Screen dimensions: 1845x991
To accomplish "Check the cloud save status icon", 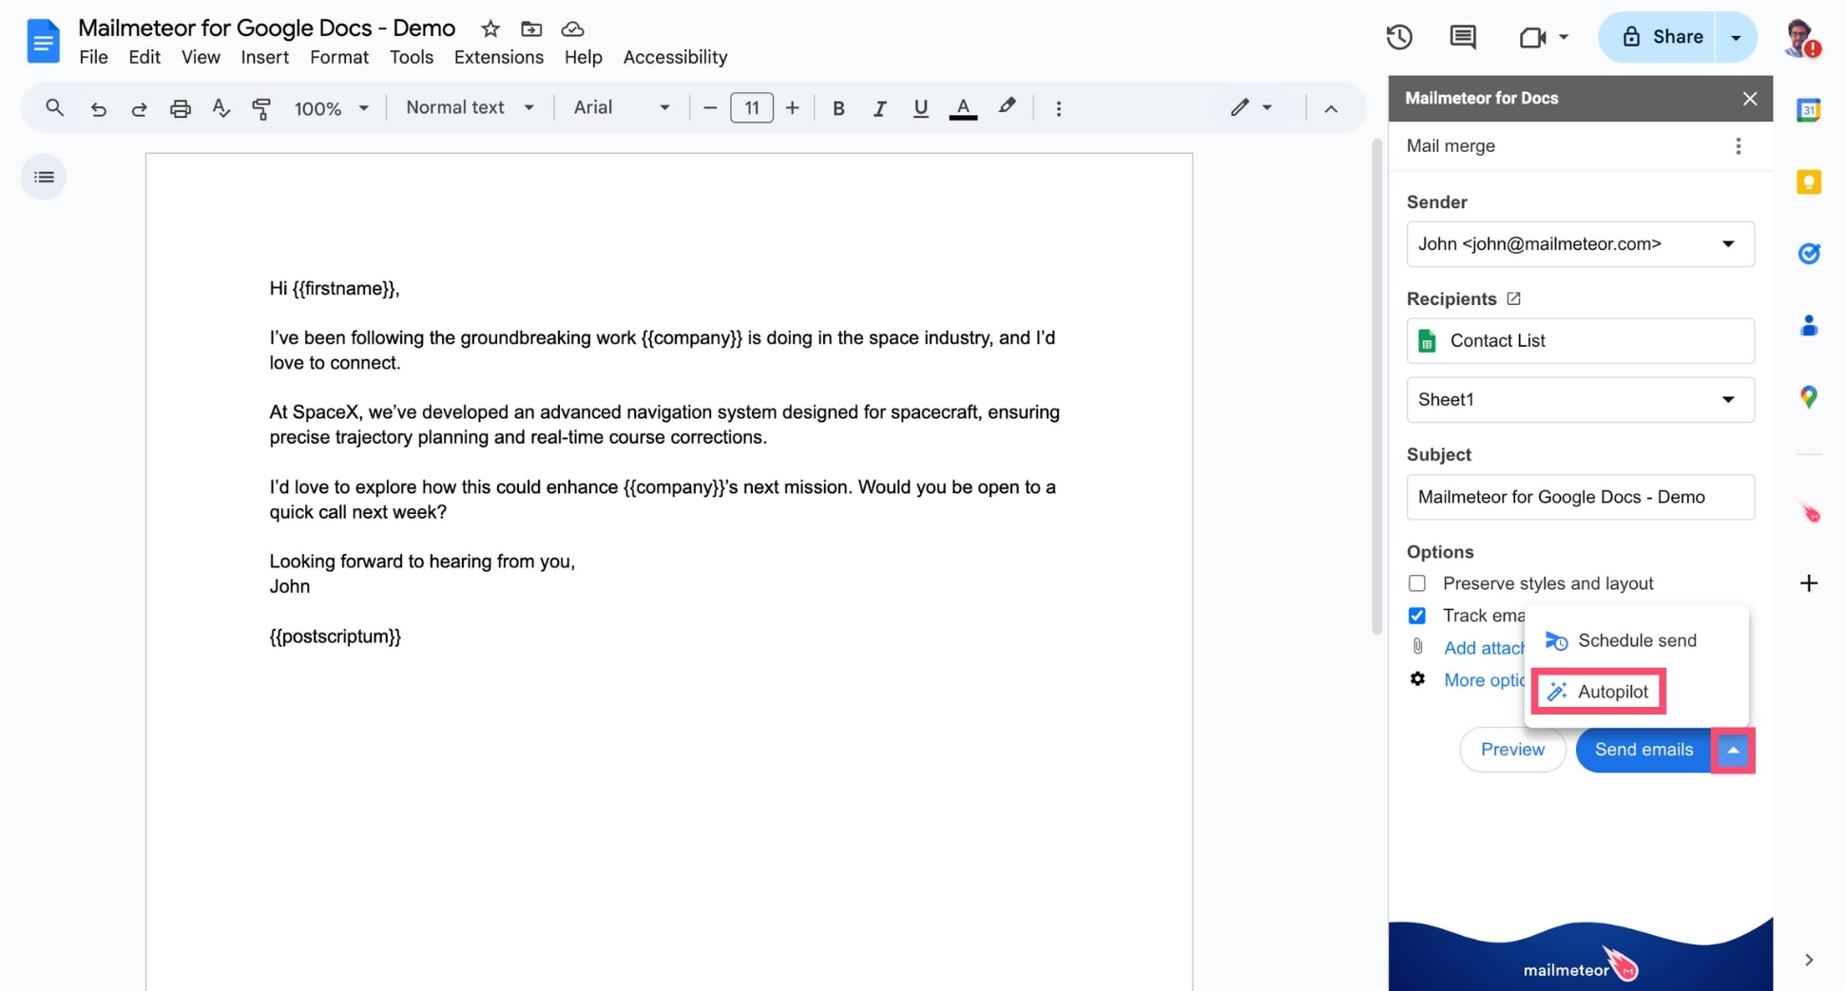I will 572,29.
